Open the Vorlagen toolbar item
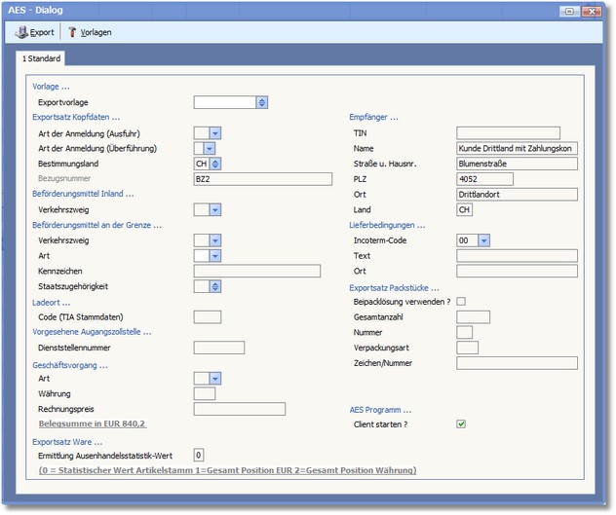The height and width of the screenshot is (515, 616). pyautogui.click(x=89, y=32)
